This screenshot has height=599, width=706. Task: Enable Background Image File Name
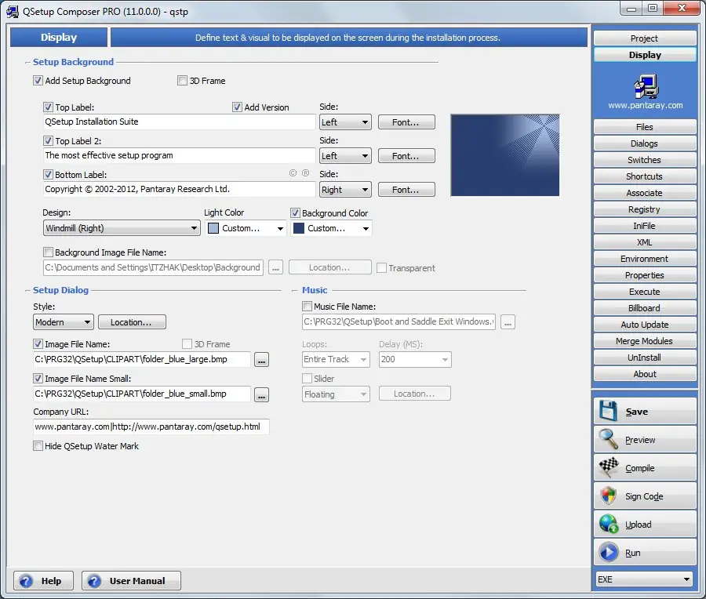[x=48, y=252]
